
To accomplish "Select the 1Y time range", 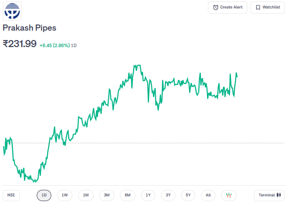I will (148, 195).
